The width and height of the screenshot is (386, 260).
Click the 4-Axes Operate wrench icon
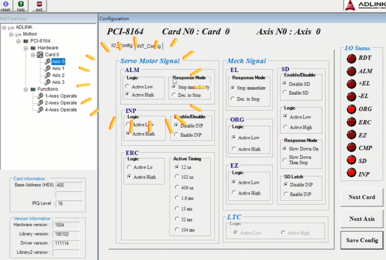(x=40, y=110)
